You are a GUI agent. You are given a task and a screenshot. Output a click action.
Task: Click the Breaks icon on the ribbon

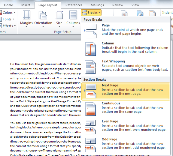(84, 13)
